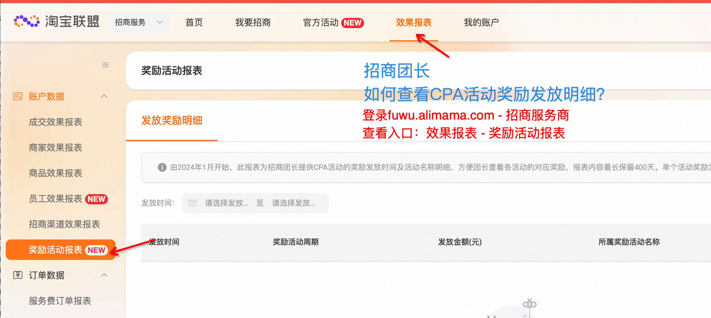Open 商品效果报表 in the sidebar
Image resolution: width=711 pixels, height=318 pixels.
(x=56, y=173)
